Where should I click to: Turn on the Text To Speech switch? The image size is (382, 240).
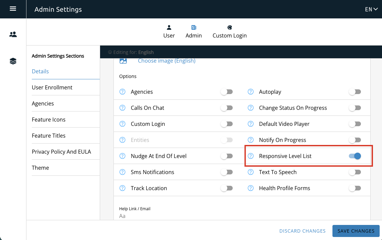click(x=355, y=172)
